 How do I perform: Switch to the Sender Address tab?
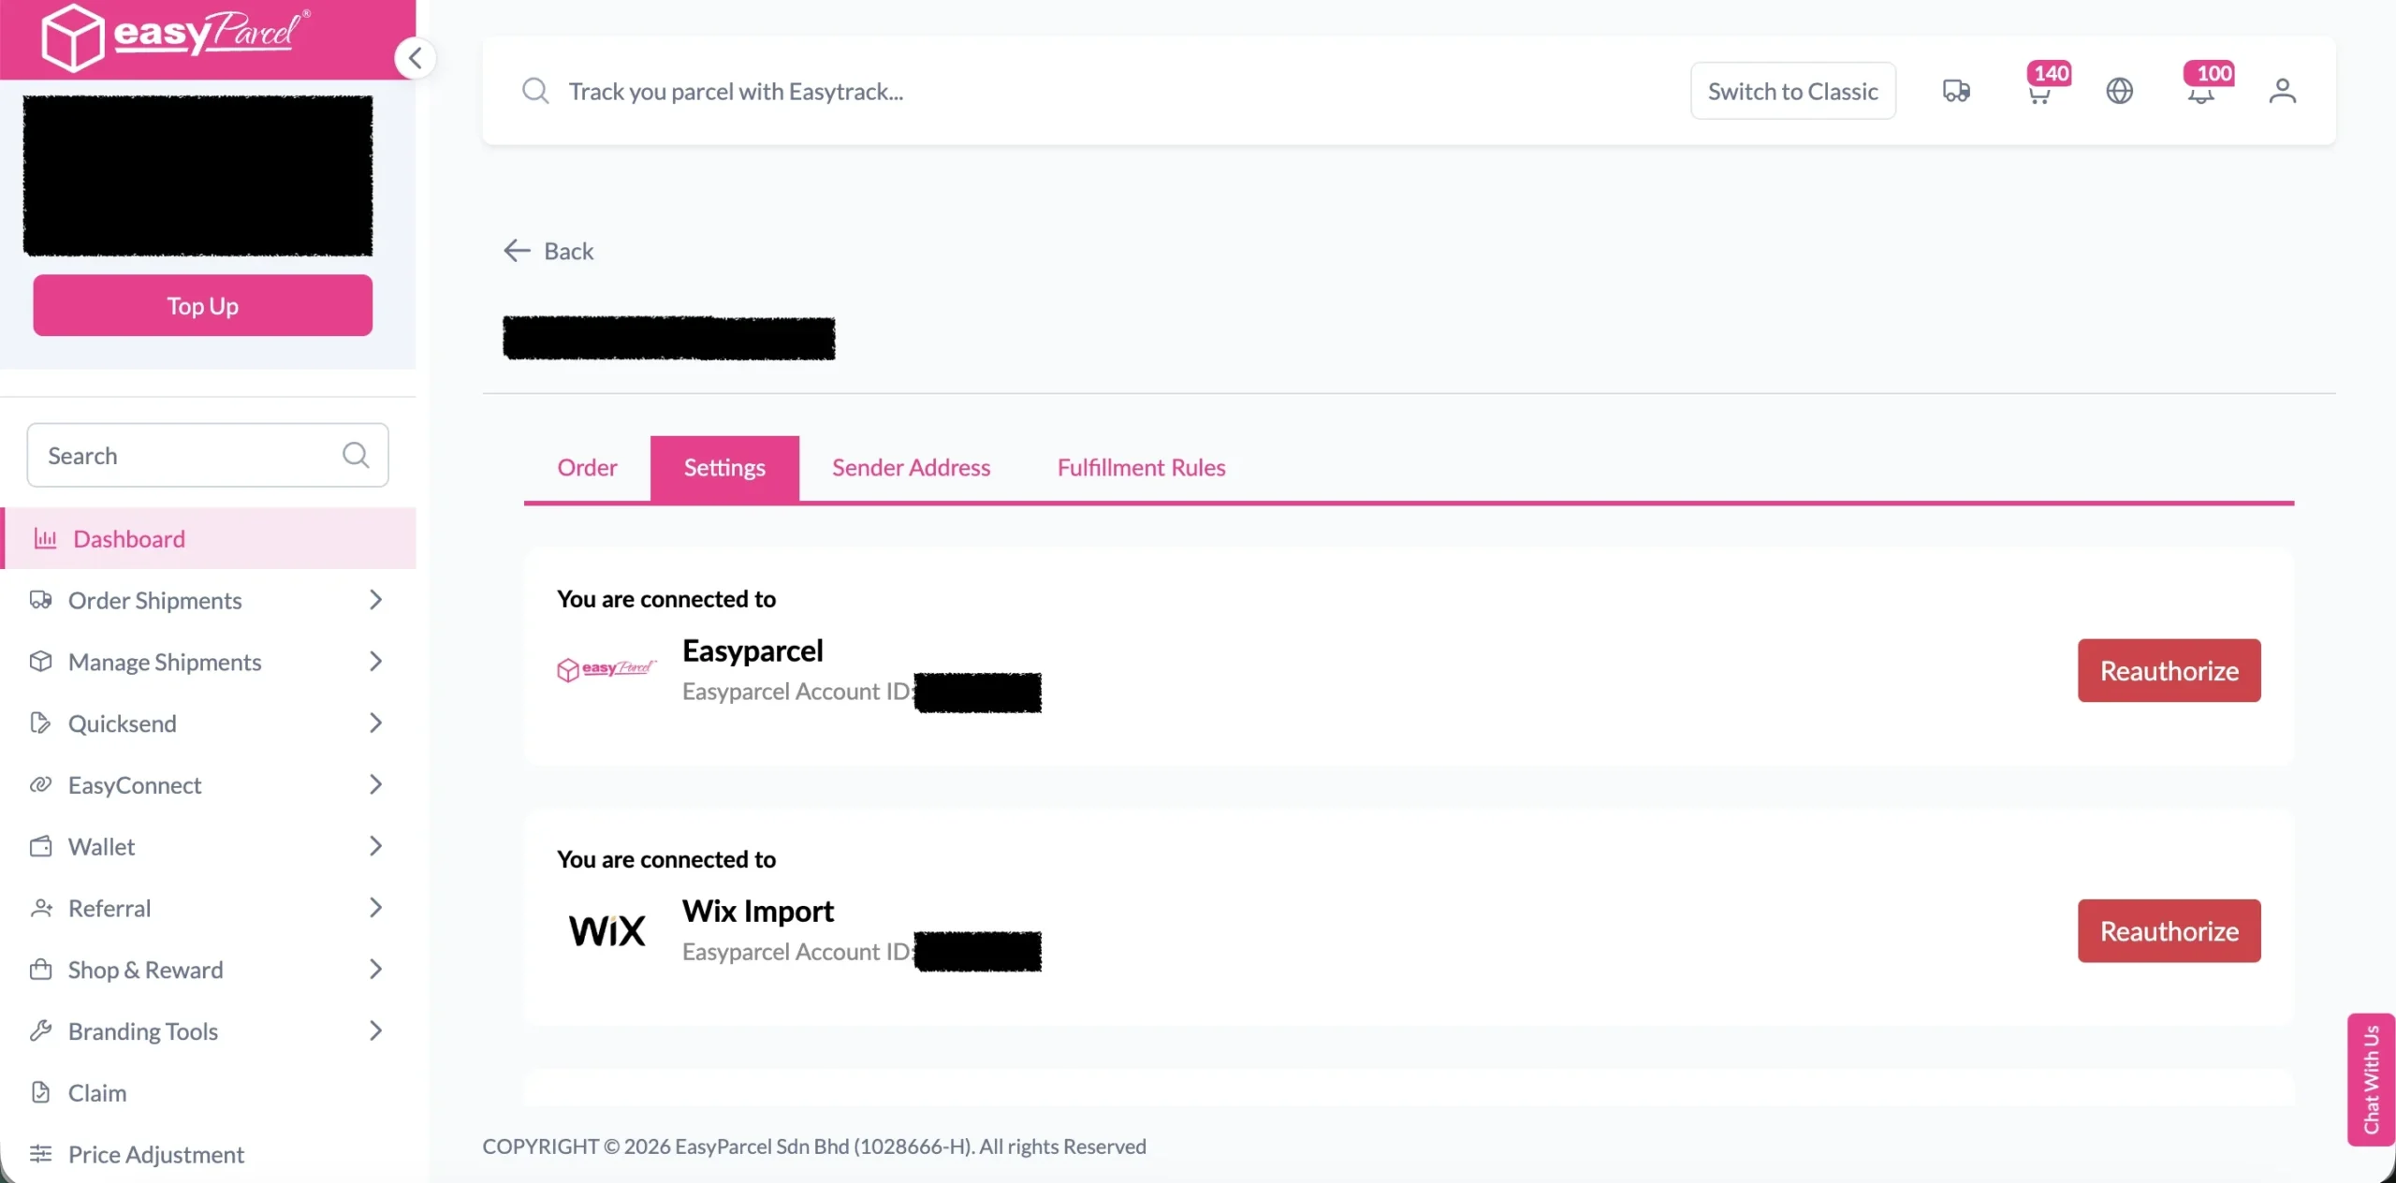[911, 467]
